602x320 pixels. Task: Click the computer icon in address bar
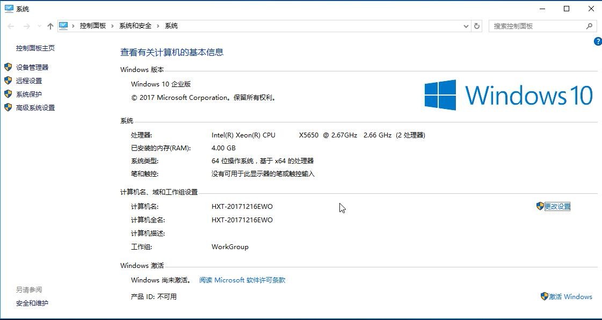pos(63,26)
